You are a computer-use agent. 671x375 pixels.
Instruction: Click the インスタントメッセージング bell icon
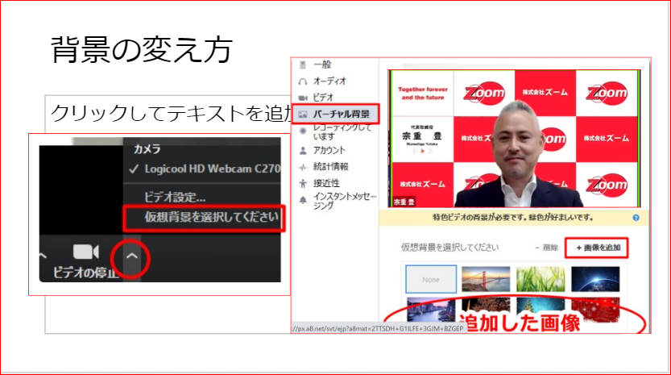303,200
